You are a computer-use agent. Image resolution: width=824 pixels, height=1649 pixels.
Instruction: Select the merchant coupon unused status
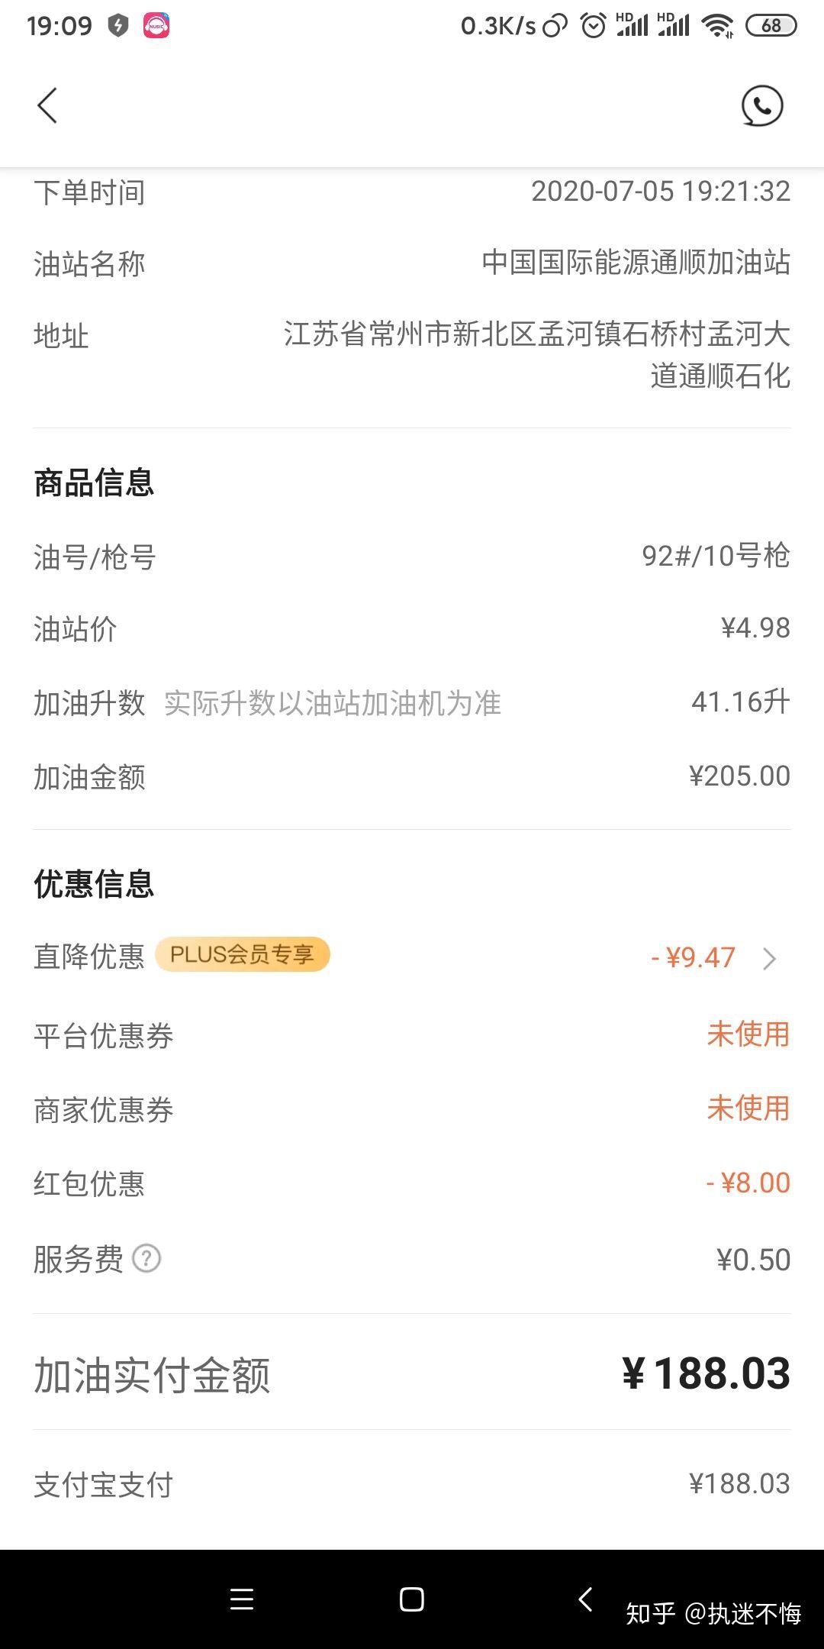coord(748,1108)
